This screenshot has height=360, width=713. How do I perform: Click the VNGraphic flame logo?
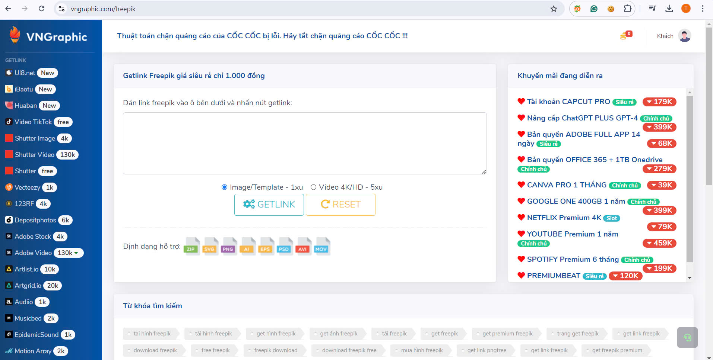click(15, 35)
